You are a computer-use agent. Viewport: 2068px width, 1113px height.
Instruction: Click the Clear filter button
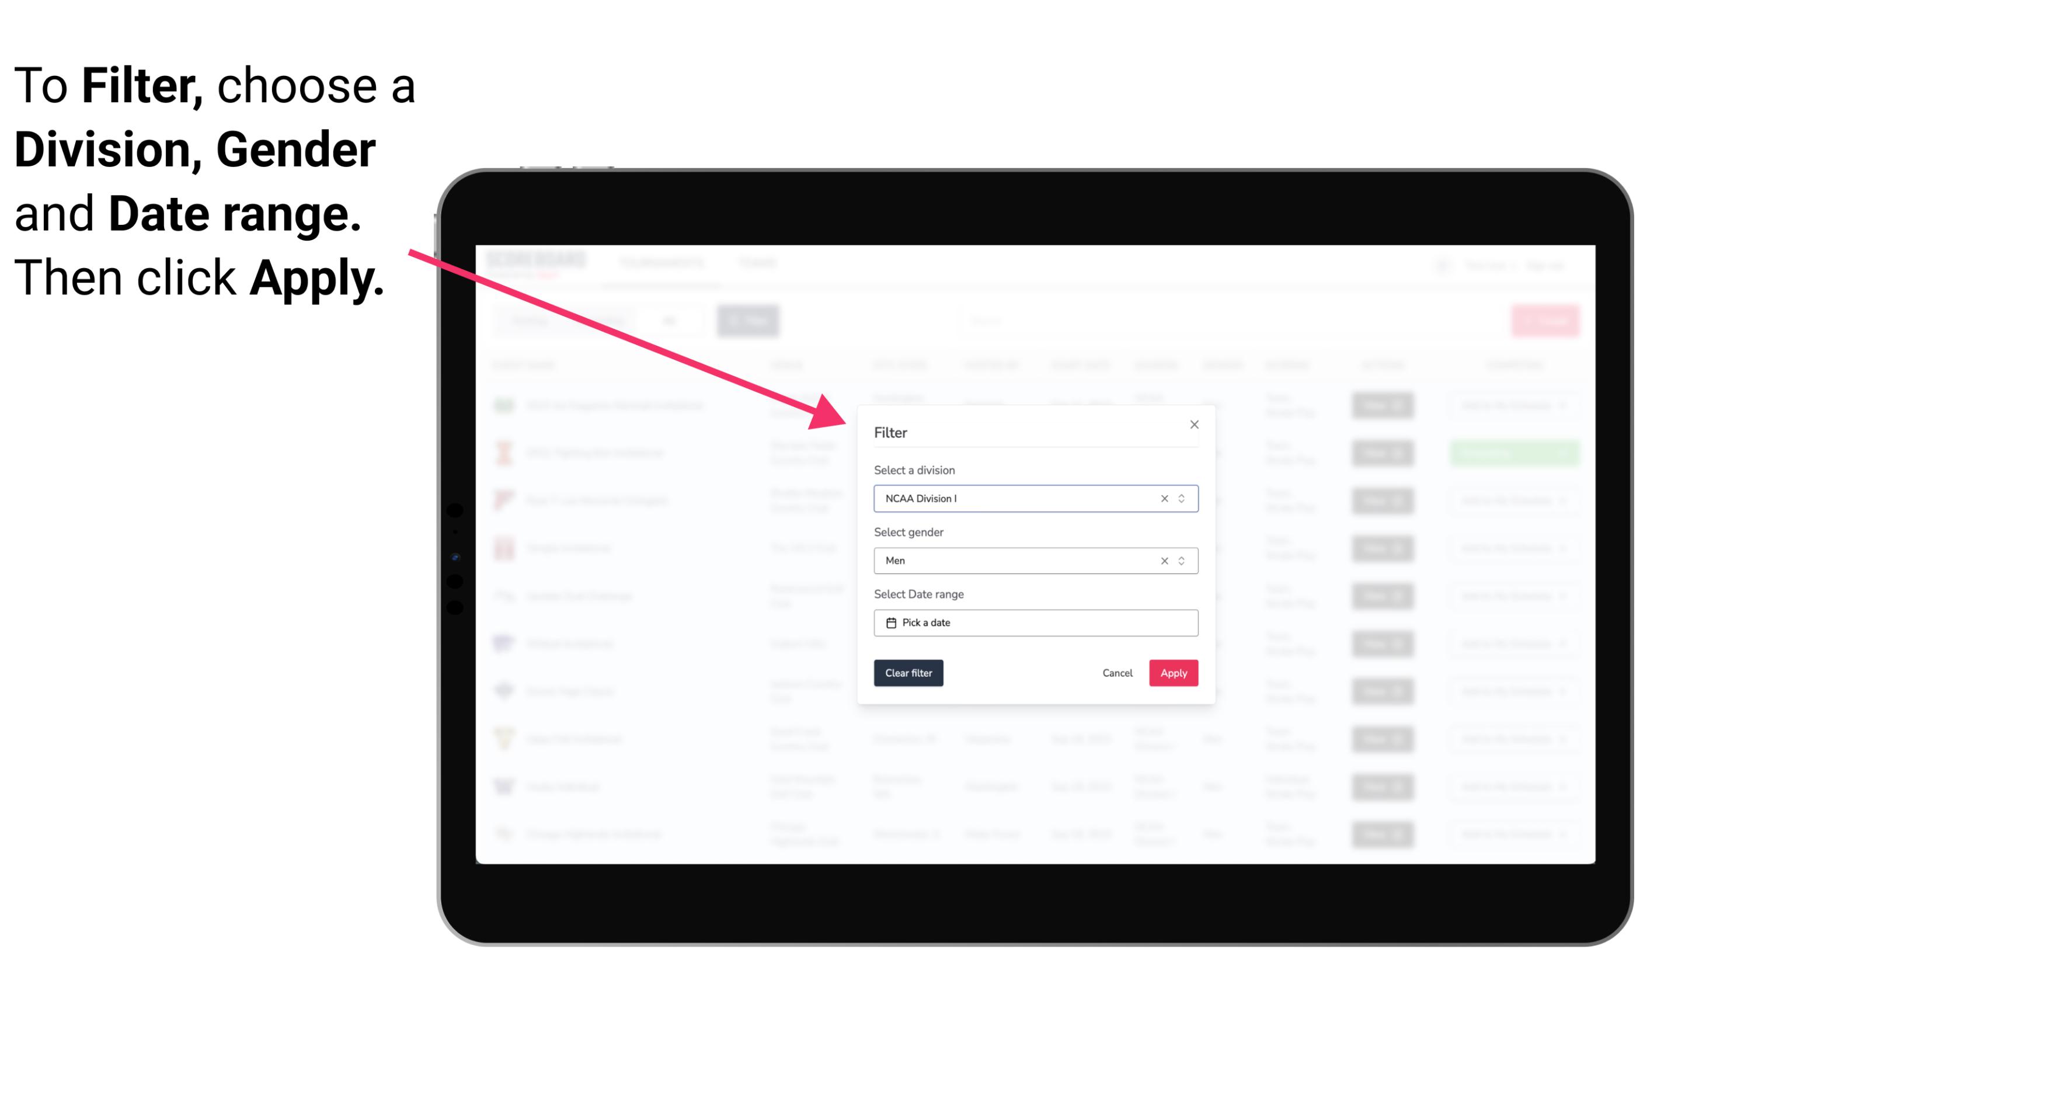point(907,673)
